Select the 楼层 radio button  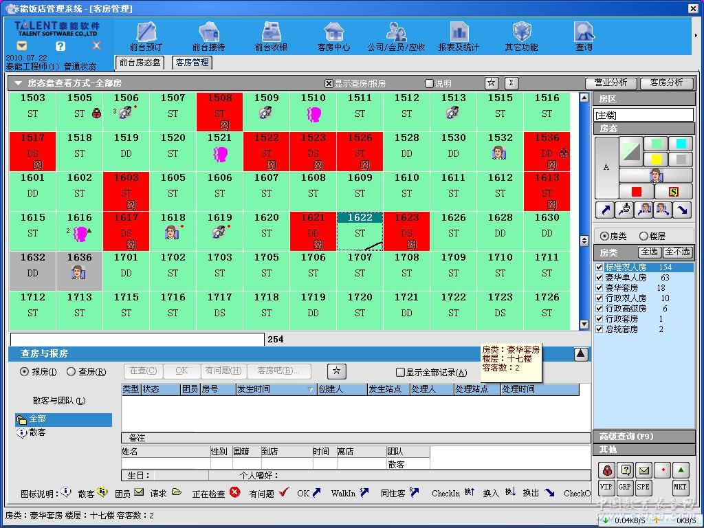(x=644, y=236)
